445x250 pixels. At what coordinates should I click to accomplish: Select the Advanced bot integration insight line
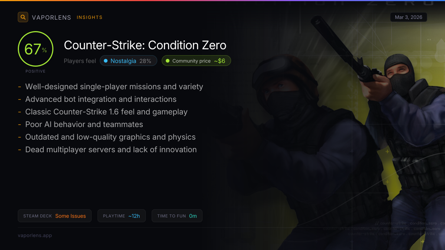click(97, 99)
